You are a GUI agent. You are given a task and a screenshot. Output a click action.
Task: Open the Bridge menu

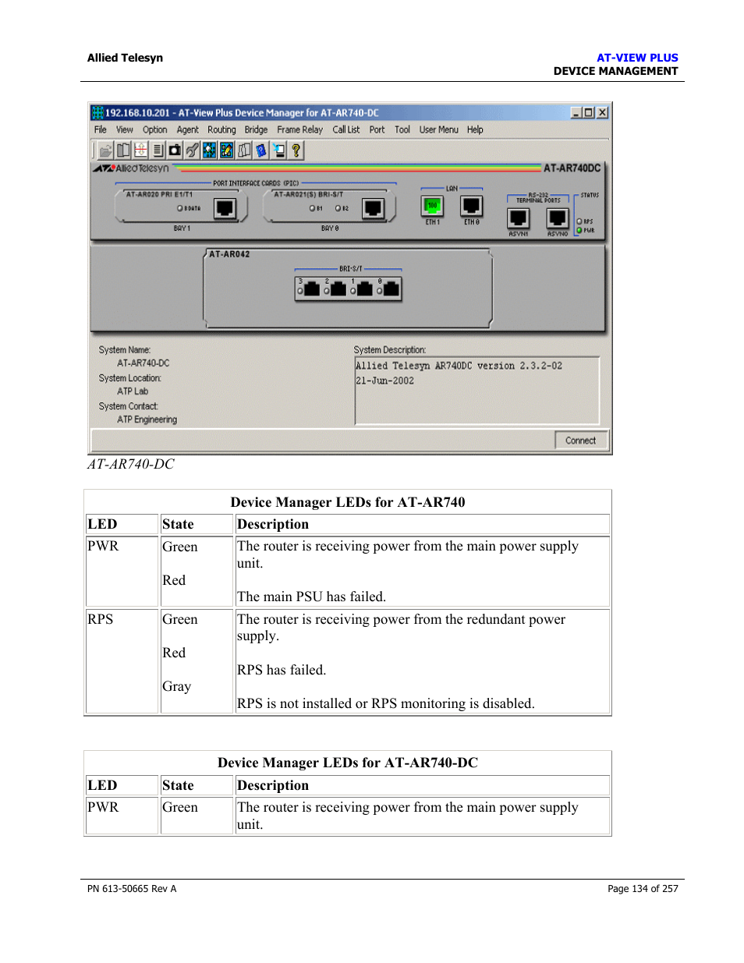256,129
